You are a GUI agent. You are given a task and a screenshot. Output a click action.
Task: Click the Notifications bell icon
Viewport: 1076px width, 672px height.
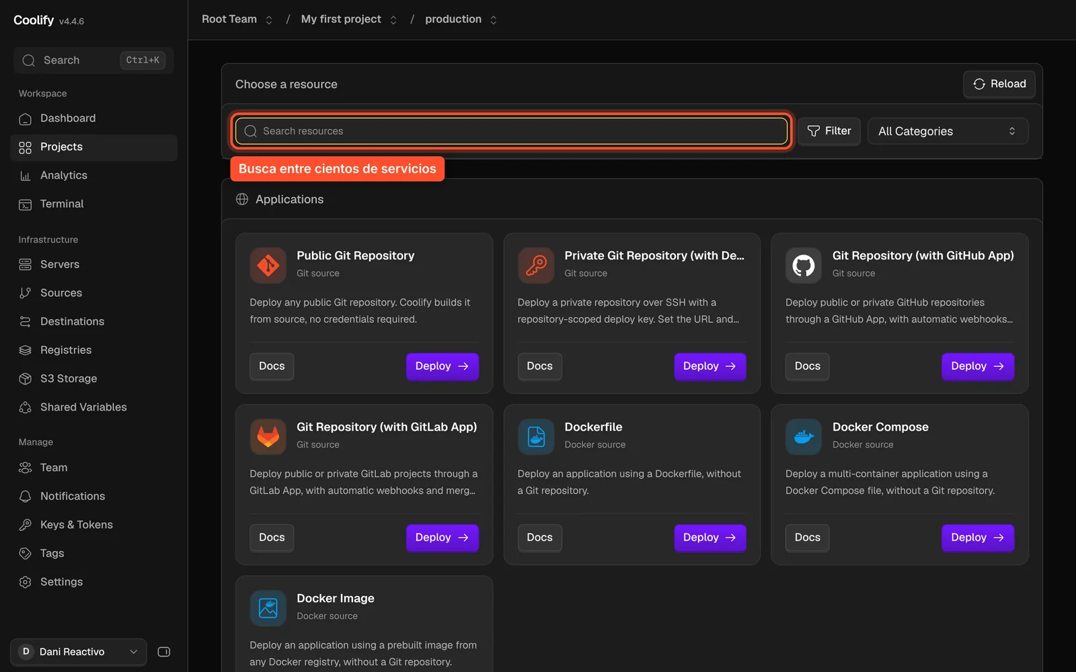(26, 497)
